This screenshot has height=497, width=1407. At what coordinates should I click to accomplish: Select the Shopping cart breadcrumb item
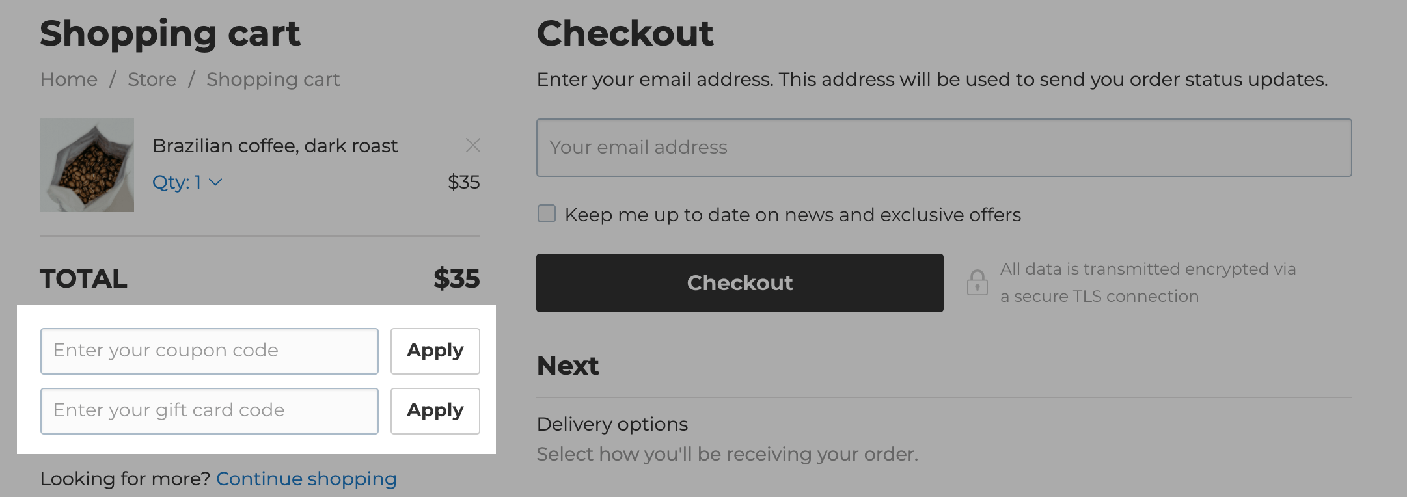pos(273,79)
